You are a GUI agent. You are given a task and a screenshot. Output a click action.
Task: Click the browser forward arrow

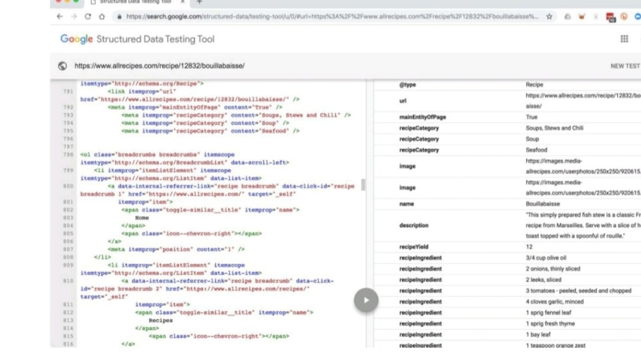point(73,17)
